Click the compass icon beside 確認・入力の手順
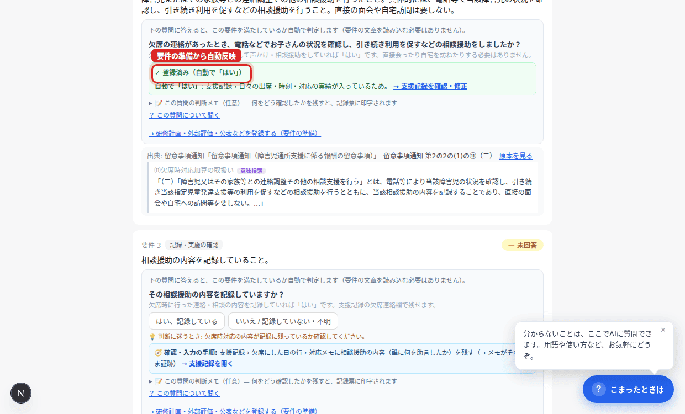Viewport: 685px width, 414px height. click(158, 352)
